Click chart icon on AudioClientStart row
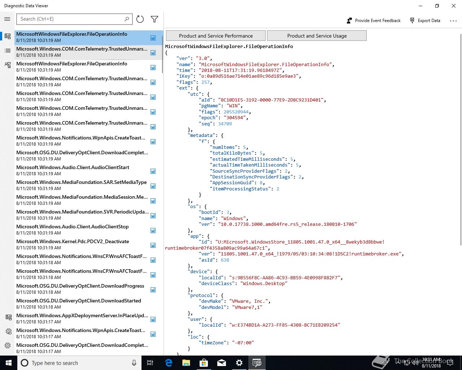462x370 pixels. point(153,171)
